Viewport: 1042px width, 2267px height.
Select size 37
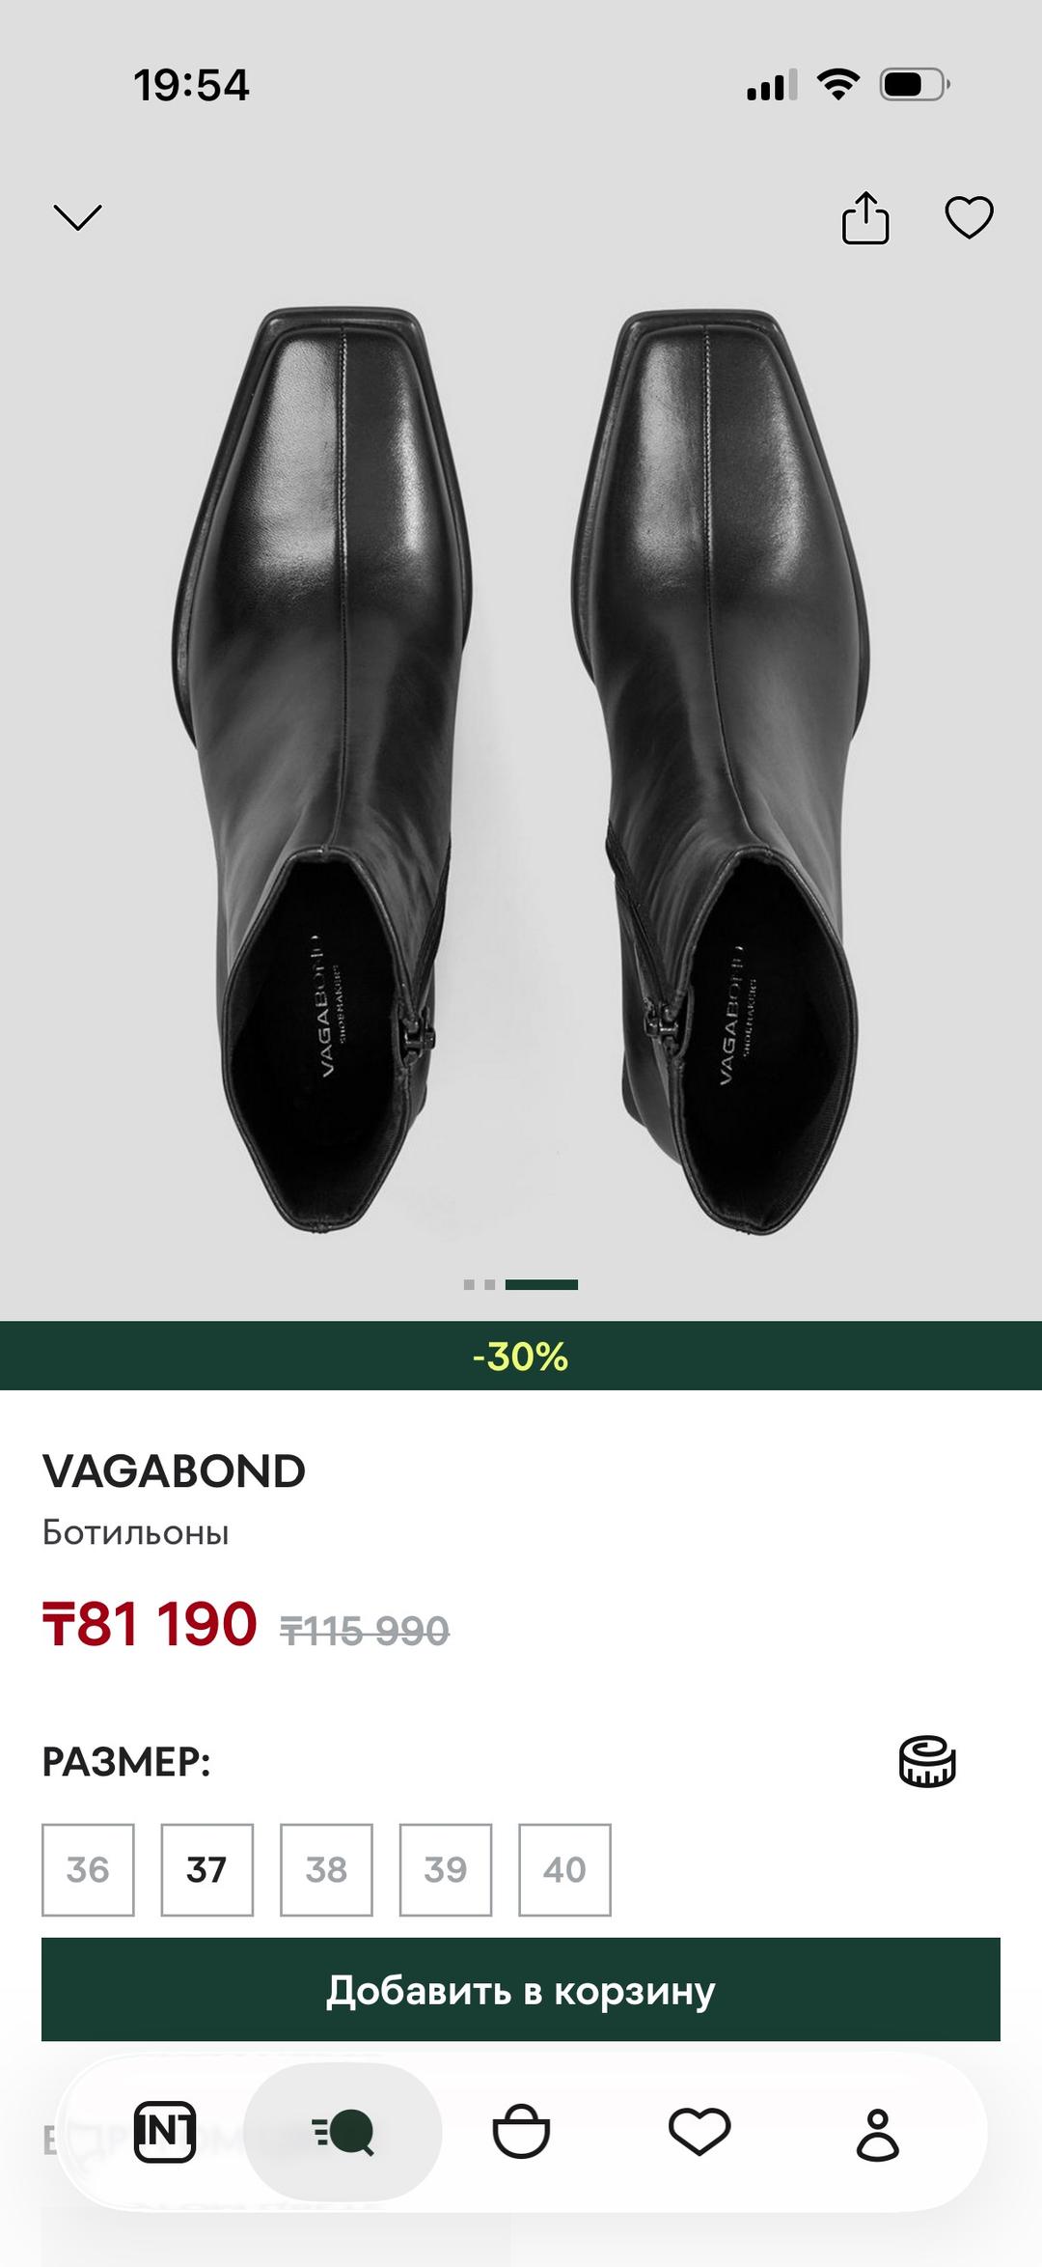(x=206, y=1869)
